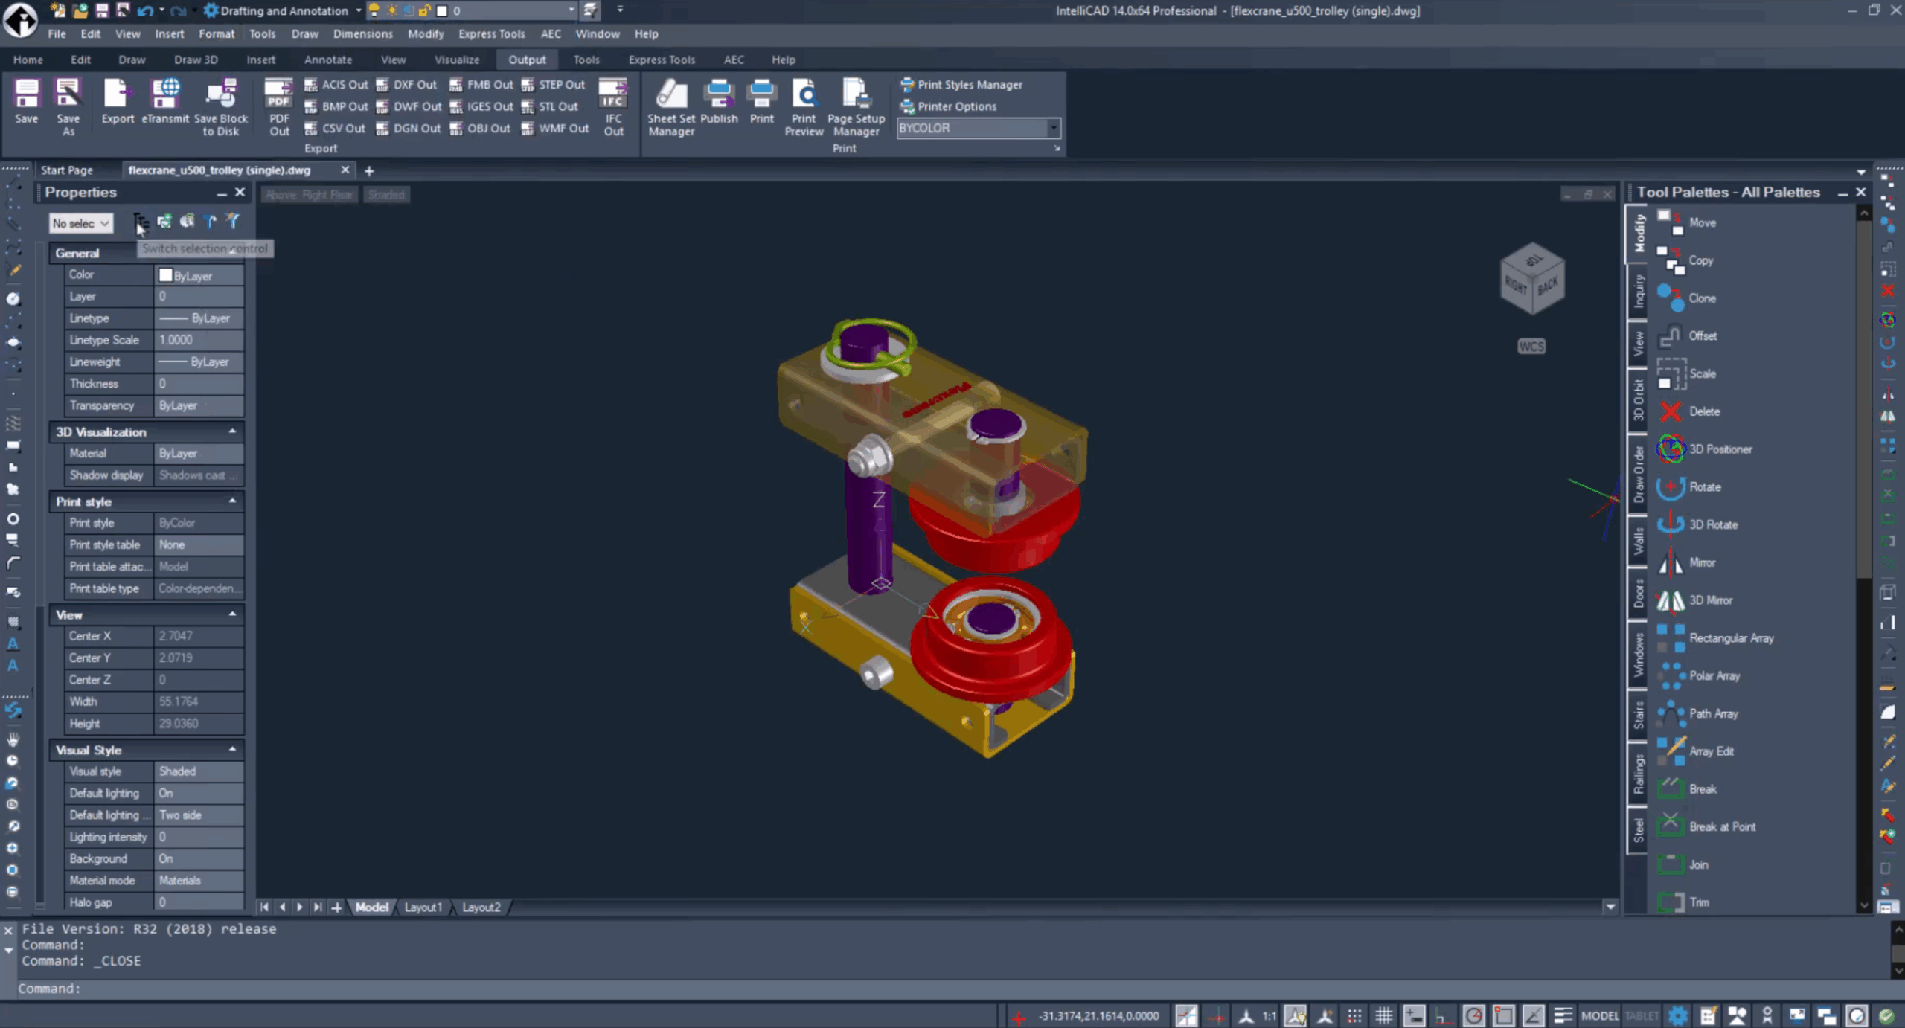Open the Sheet Set Manager
The height and width of the screenshot is (1028, 1905).
pyautogui.click(x=670, y=106)
